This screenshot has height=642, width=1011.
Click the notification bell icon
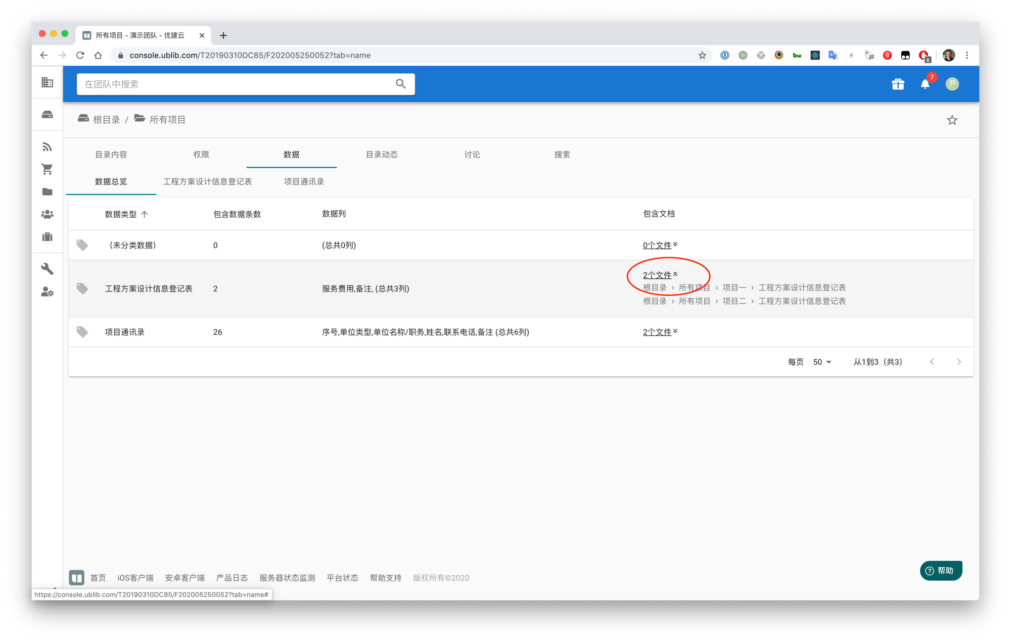(x=925, y=84)
